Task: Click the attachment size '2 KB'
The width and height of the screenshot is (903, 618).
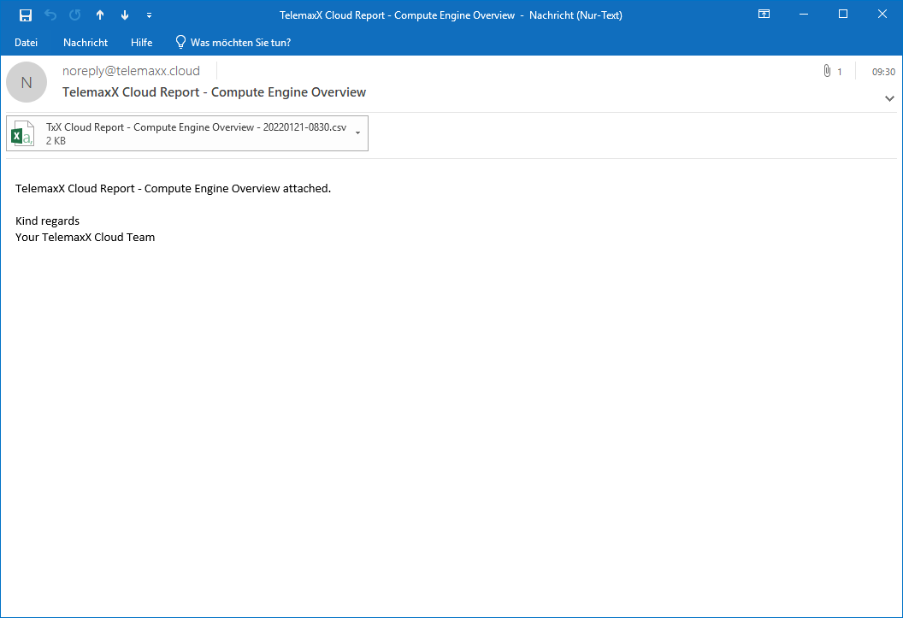Action: [56, 141]
